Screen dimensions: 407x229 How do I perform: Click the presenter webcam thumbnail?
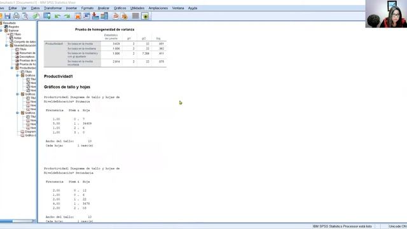click(x=386, y=14)
